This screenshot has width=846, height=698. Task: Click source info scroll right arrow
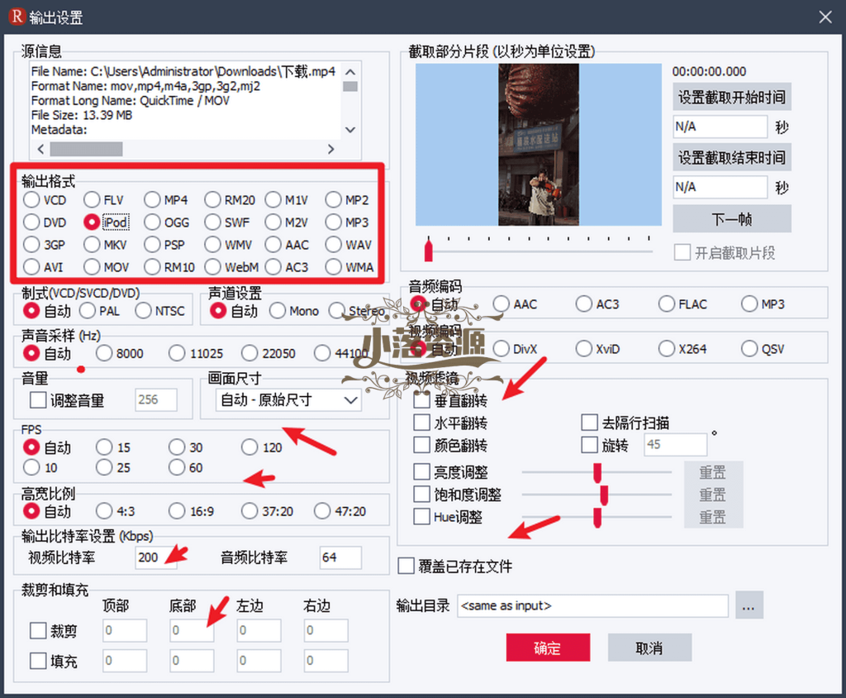pos(331,149)
